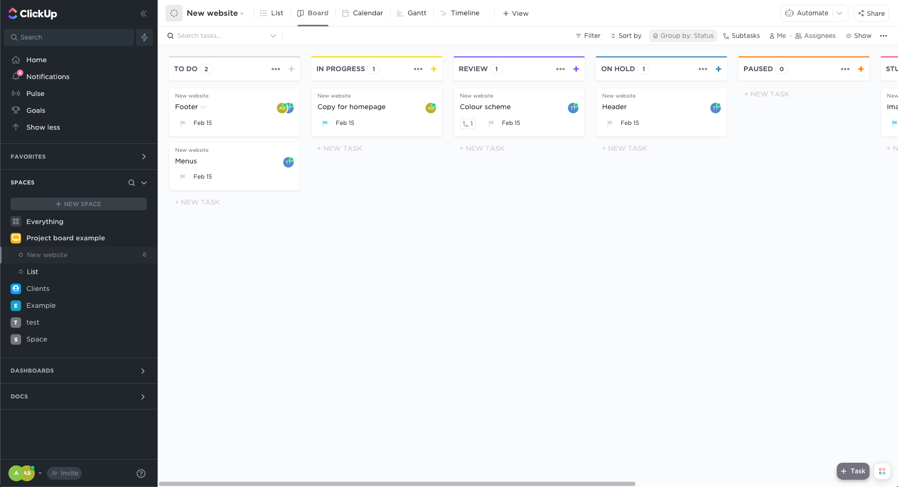Switch to the Calendar view tab
898x487 pixels.
(x=363, y=13)
